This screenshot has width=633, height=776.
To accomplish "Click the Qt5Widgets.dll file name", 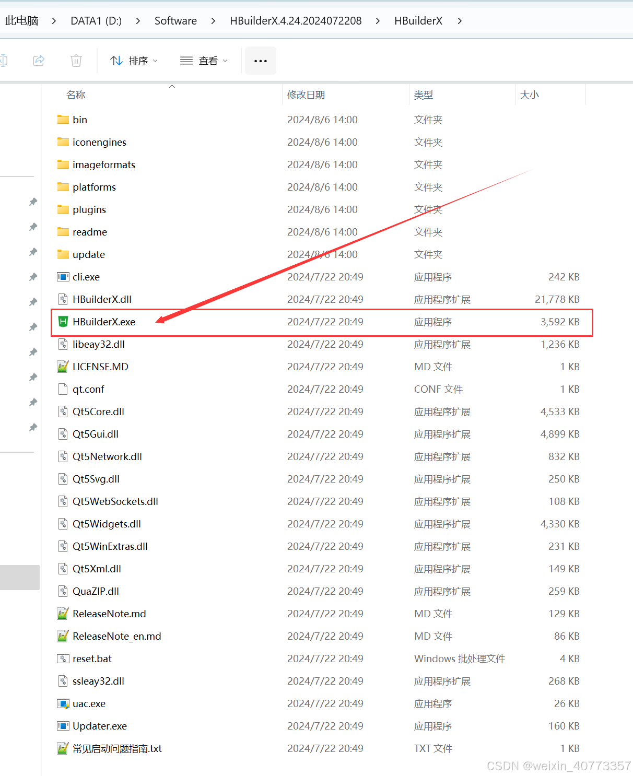I will pyautogui.click(x=107, y=524).
